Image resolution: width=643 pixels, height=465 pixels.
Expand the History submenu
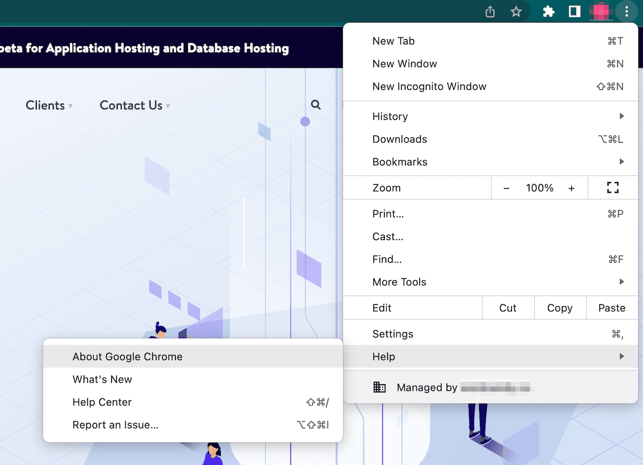pyautogui.click(x=490, y=116)
